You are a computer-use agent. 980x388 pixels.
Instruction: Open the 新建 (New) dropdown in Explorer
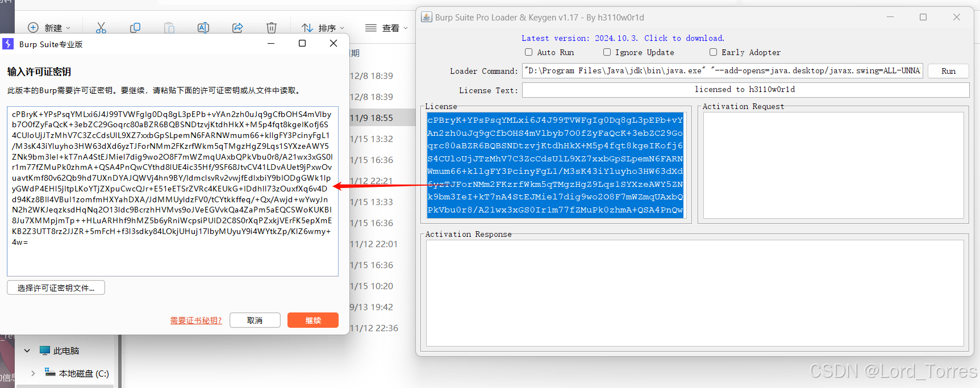(x=49, y=28)
